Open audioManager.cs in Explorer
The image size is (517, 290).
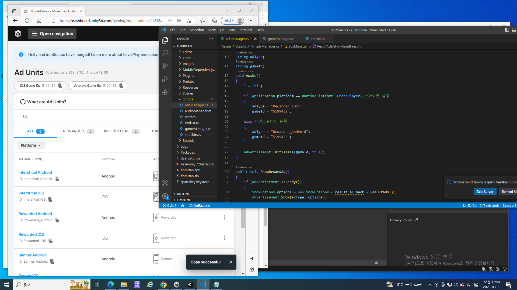pyautogui.click(x=198, y=111)
